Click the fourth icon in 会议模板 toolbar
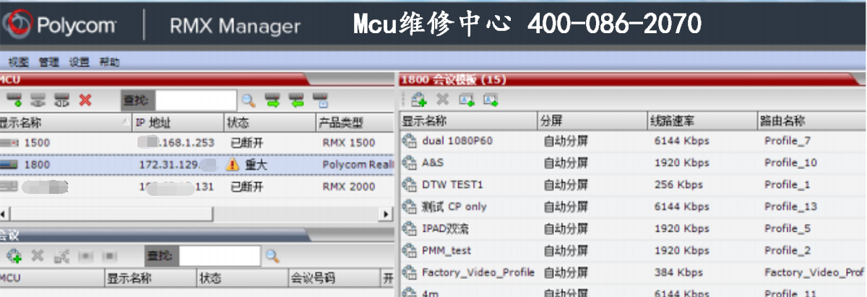The width and height of the screenshot is (867, 297). pos(491,100)
